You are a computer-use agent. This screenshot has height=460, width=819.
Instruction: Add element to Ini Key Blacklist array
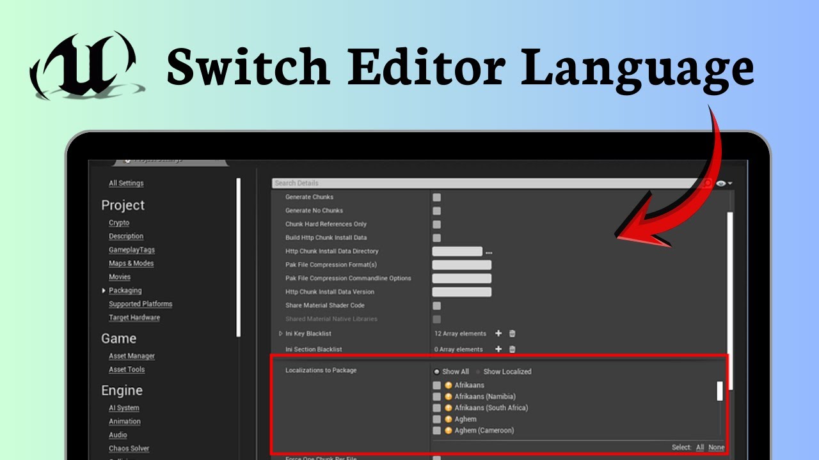point(498,333)
